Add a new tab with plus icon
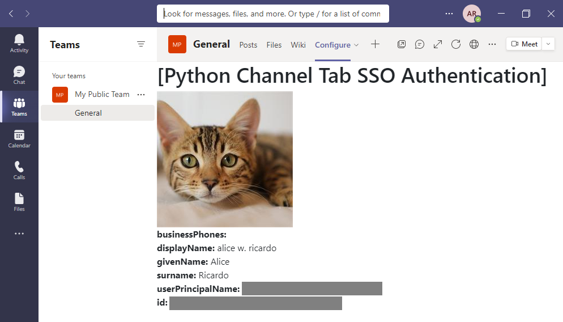This screenshot has height=322, width=563. [x=375, y=44]
